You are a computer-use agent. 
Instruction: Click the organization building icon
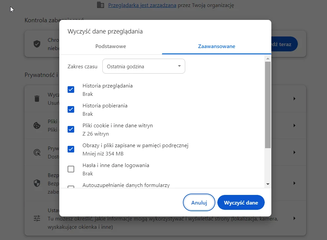point(100,5)
